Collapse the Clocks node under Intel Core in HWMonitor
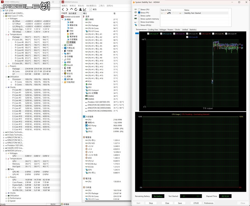Image resolution: width=250 pixels, height=206 pixels. (x=6, y=87)
